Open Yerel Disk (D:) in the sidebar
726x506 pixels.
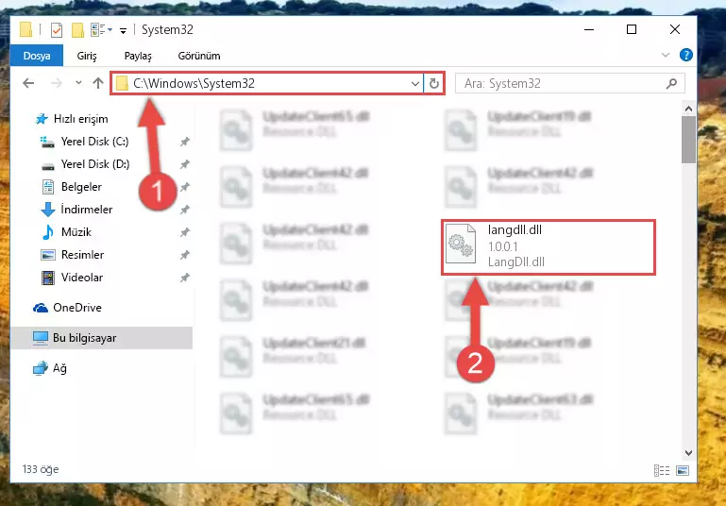click(x=95, y=164)
